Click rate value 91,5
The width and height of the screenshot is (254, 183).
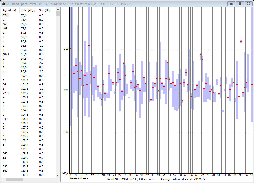tap(24, 46)
